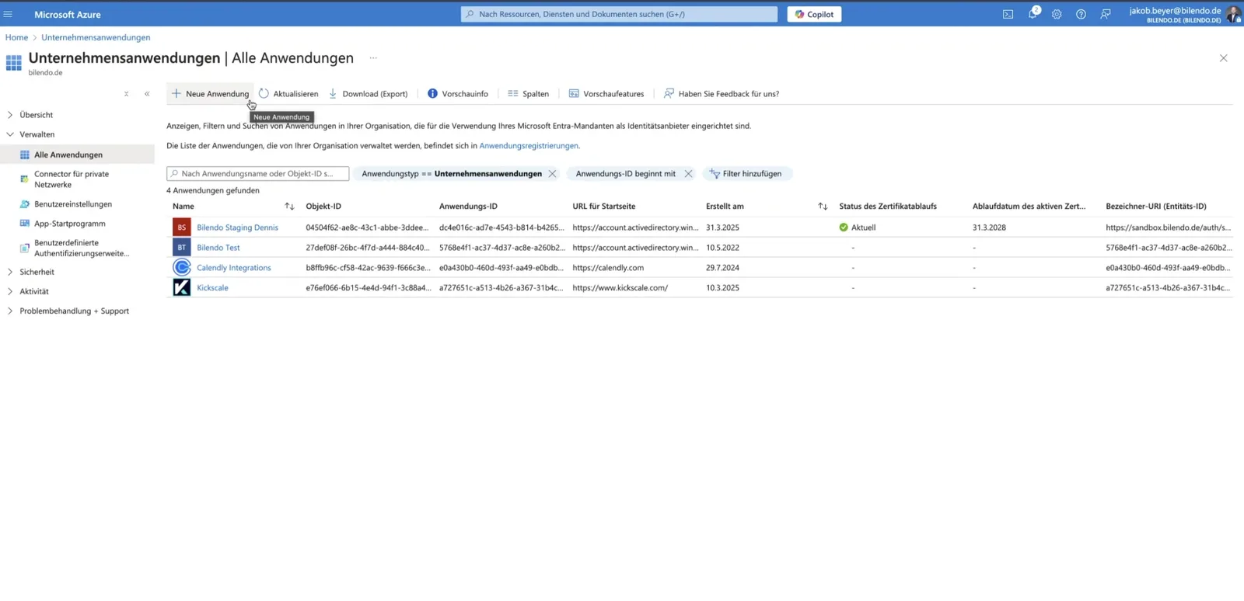Remove the Anwendungstyp filter
The width and height of the screenshot is (1244, 601).
pyautogui.click(x=552, y=174)
